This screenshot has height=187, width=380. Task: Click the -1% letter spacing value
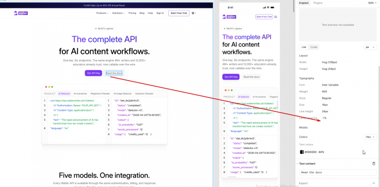(x=324, y=118)
